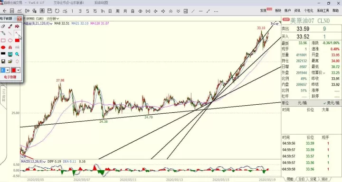Switch chart to weekly (周) period
This screenshot has width=342, height=182.
click(118, 11)
